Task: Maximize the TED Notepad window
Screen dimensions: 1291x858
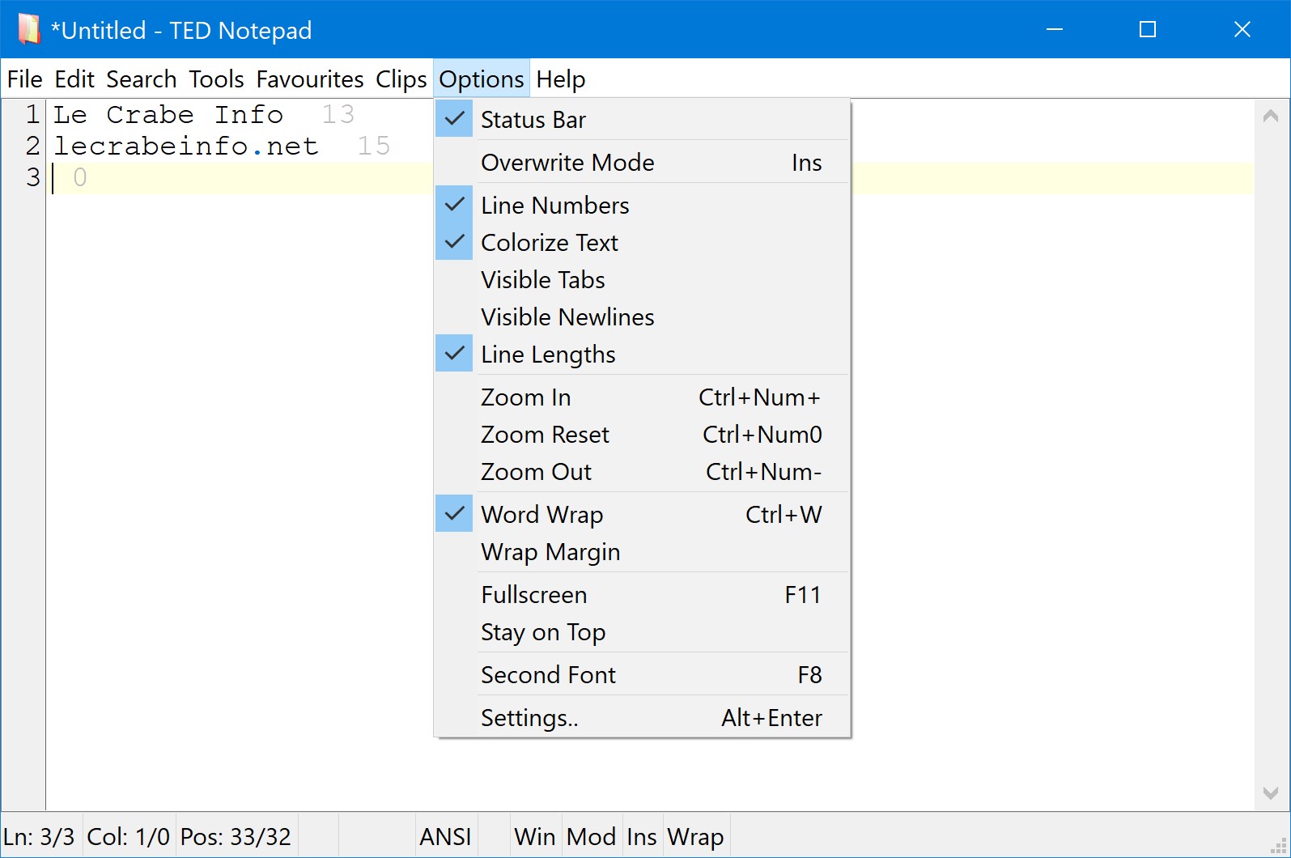Action: [x=1148, y=30]
